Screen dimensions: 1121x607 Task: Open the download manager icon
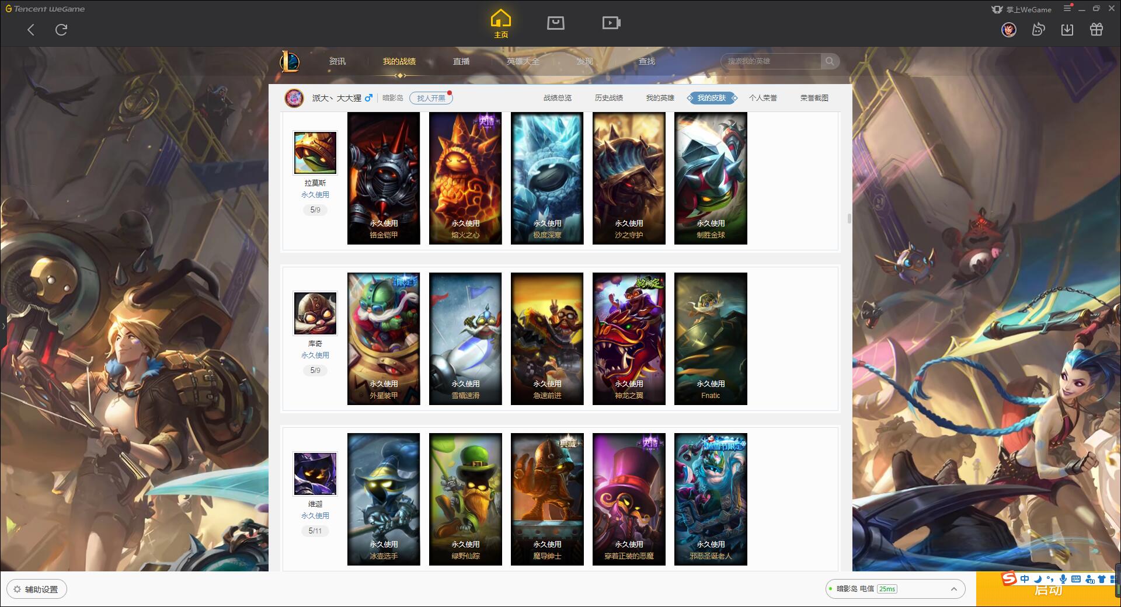pos(1067,29)
